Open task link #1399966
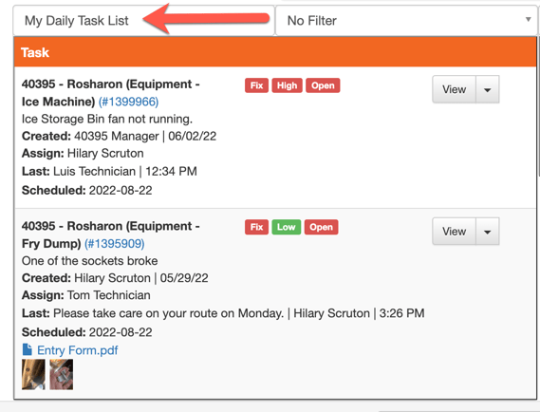Screen dimensions: 540x412 click(128, 102)
